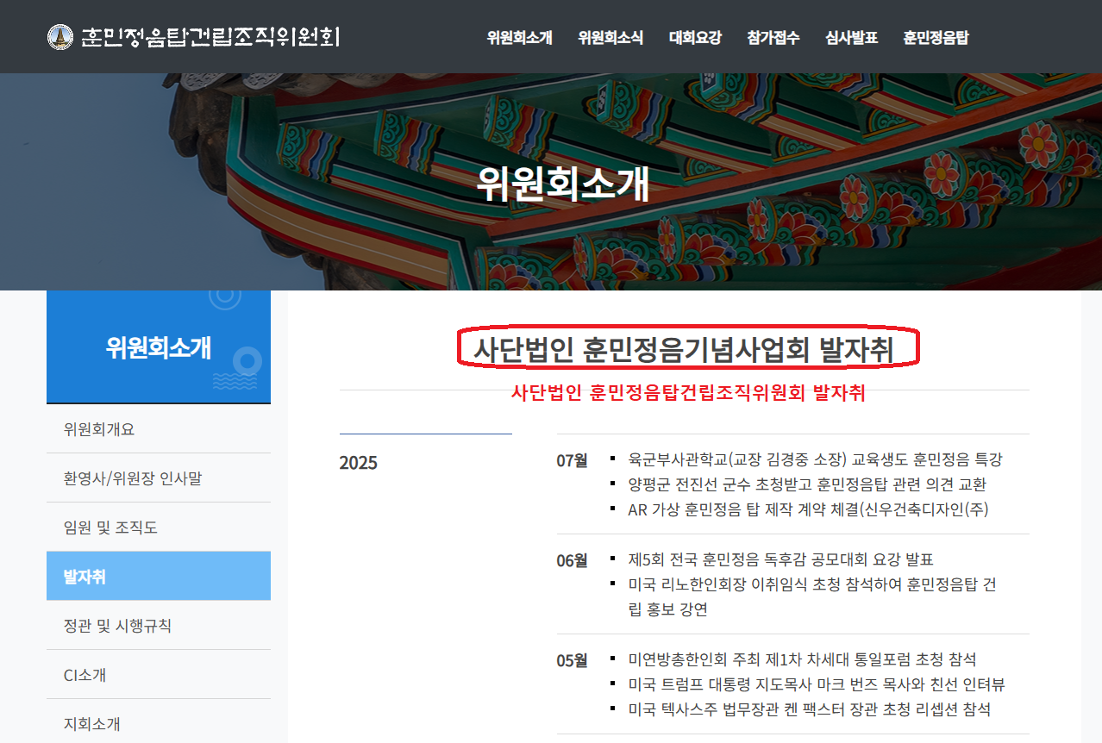Image resolution: width=1102 pixels, height=743 pixels.
Task: Click the blue 위원회소개 sidebar header
Action: click(x=159, y=347)
